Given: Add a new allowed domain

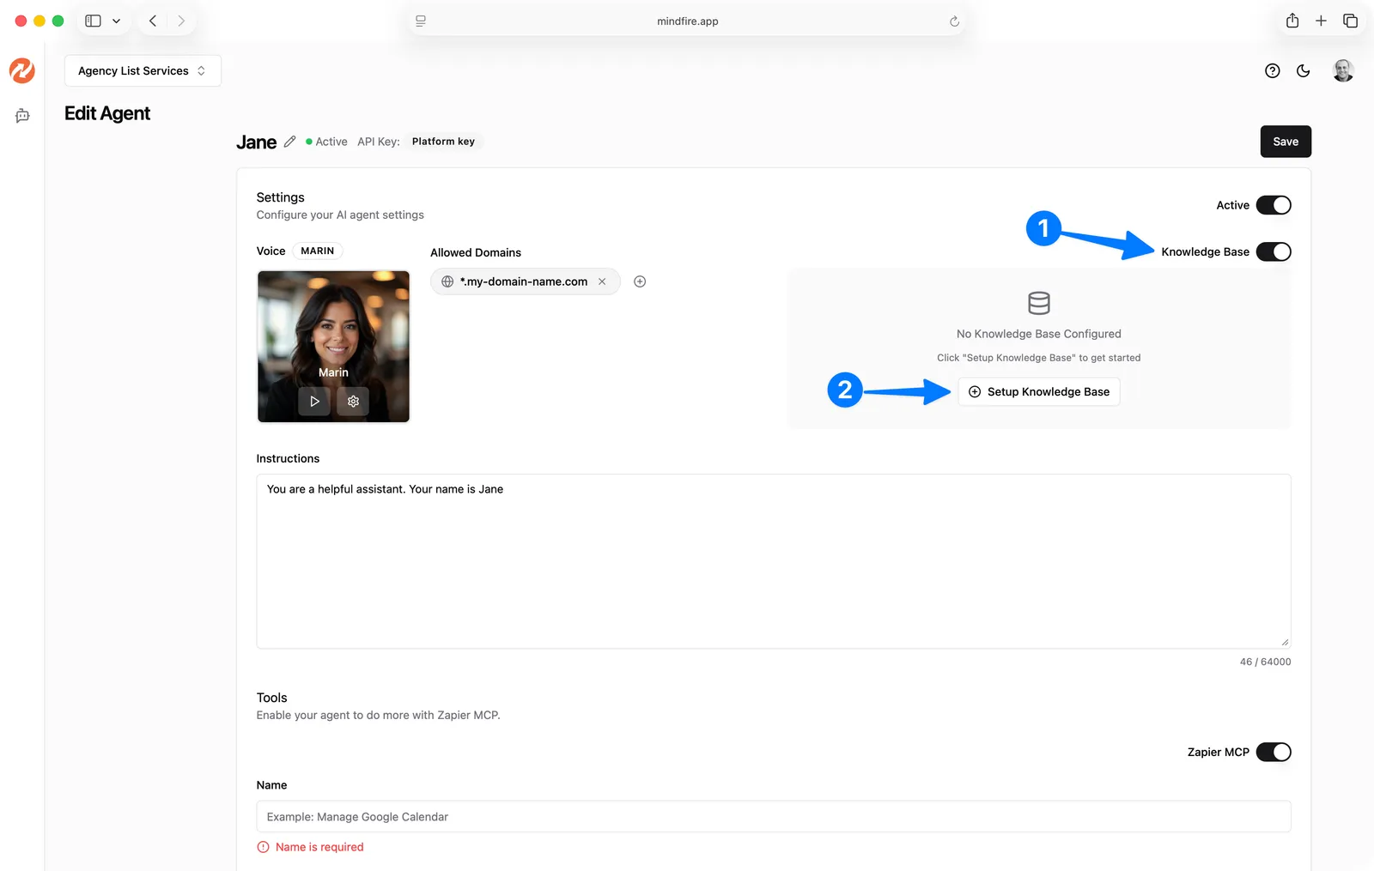Looking at the screenshot, I should 640,281.
